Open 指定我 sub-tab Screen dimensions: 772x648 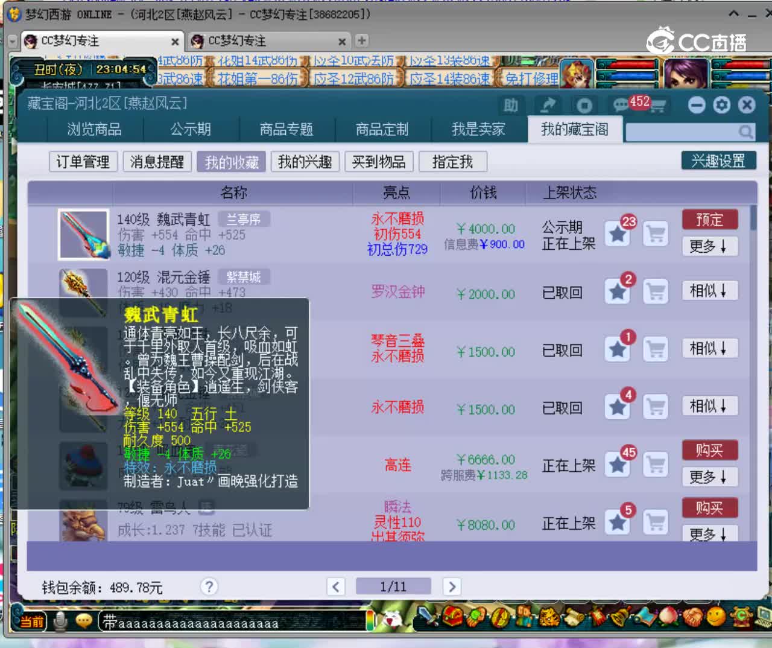tap(452, 162)
